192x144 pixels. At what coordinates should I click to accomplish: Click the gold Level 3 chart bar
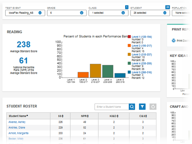click(x=95, y=71)
